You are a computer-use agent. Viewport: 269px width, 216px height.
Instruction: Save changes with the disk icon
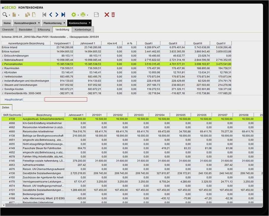96,14
